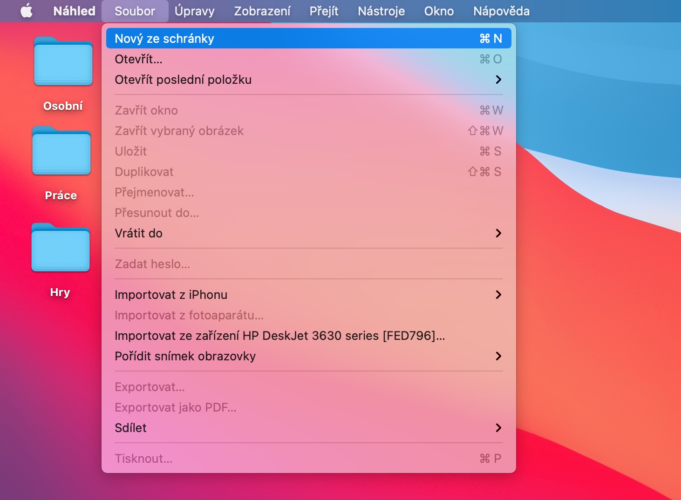Image resolution: width=681 pixels, height=500 pixels.
Task: Open the Apple menu
Action: click(27, 11)
